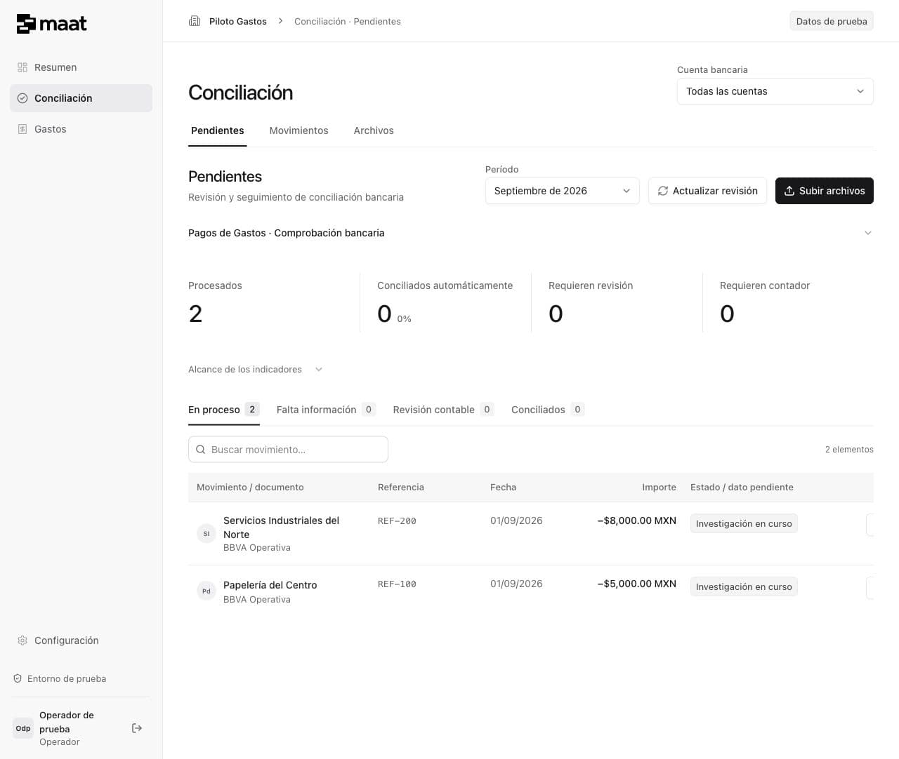Click Piloto Gastos breadcrumb link
The height and width of the screenshot is (759, 899).
tap(238, 21)
